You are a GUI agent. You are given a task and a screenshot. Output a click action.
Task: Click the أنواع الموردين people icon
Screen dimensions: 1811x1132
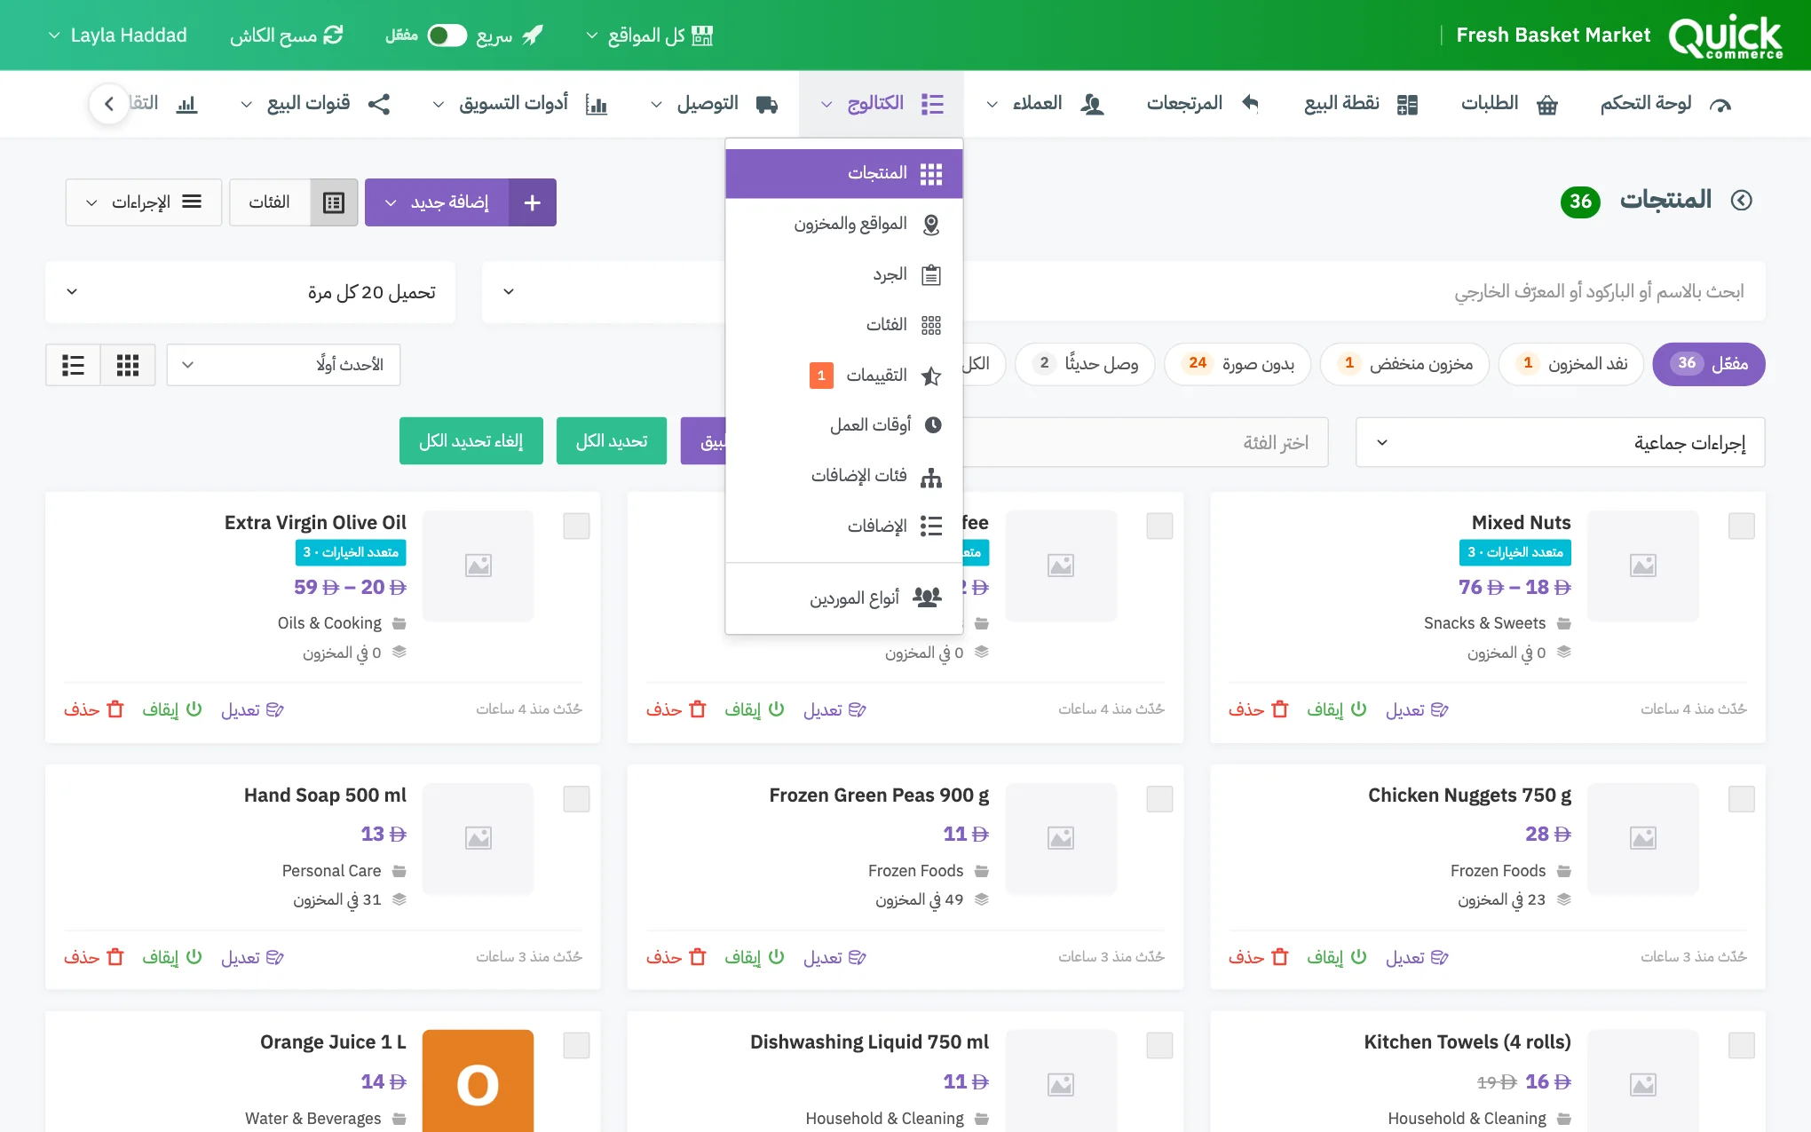coord(927,598)
